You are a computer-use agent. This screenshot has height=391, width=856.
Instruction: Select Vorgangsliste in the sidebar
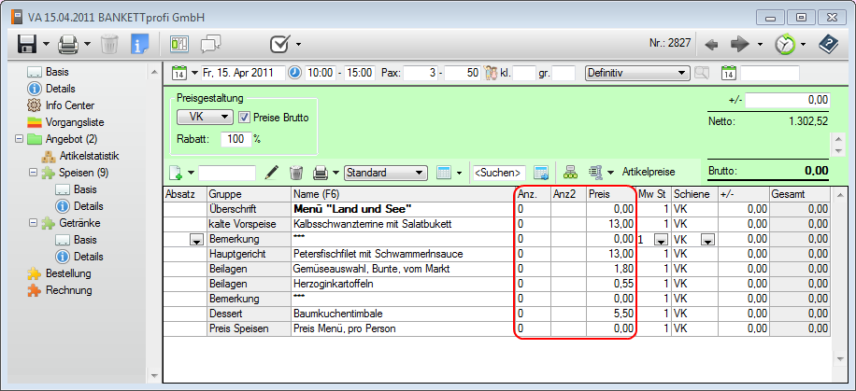pos(75,122)
